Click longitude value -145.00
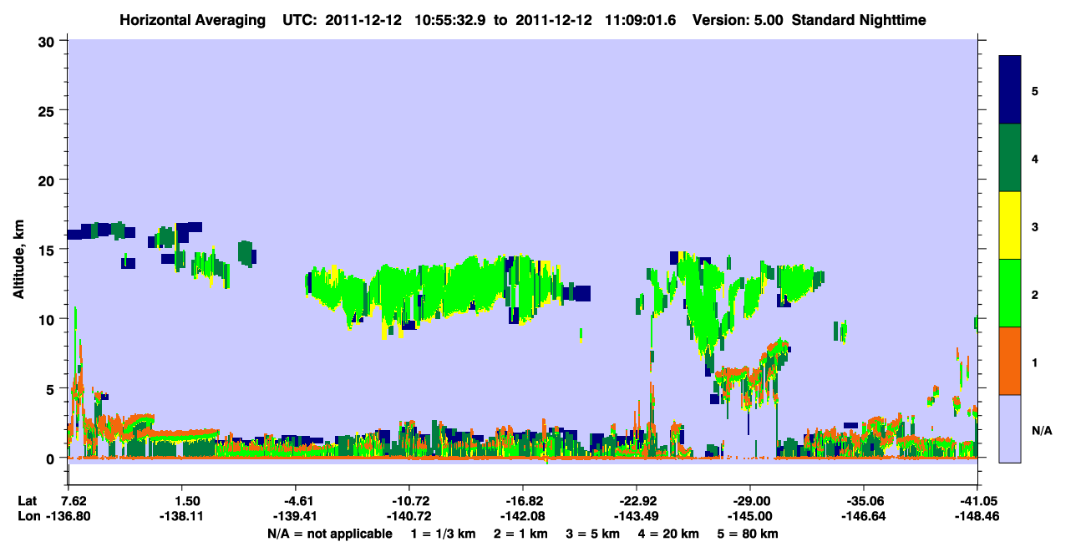1086x557 pixels. [x=750, y=516]
